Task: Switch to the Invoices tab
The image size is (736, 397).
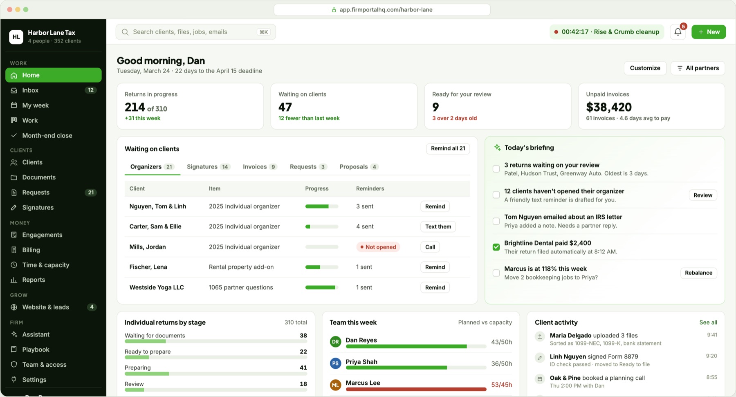Action: 260,167
